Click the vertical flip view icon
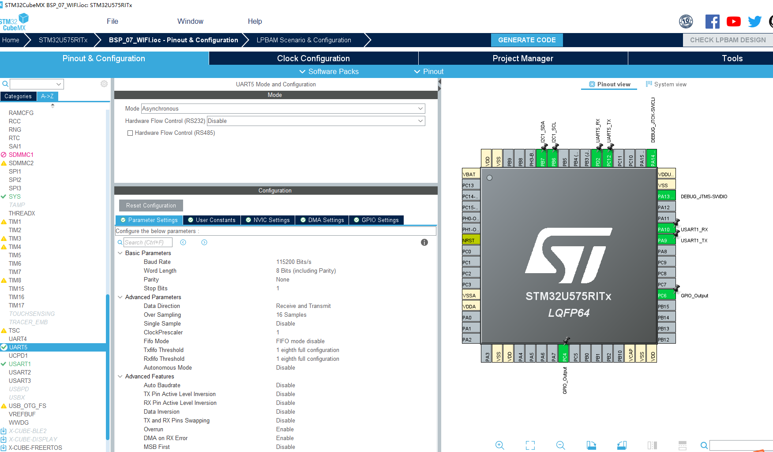The image size is (773, 452). coord(652,445)
